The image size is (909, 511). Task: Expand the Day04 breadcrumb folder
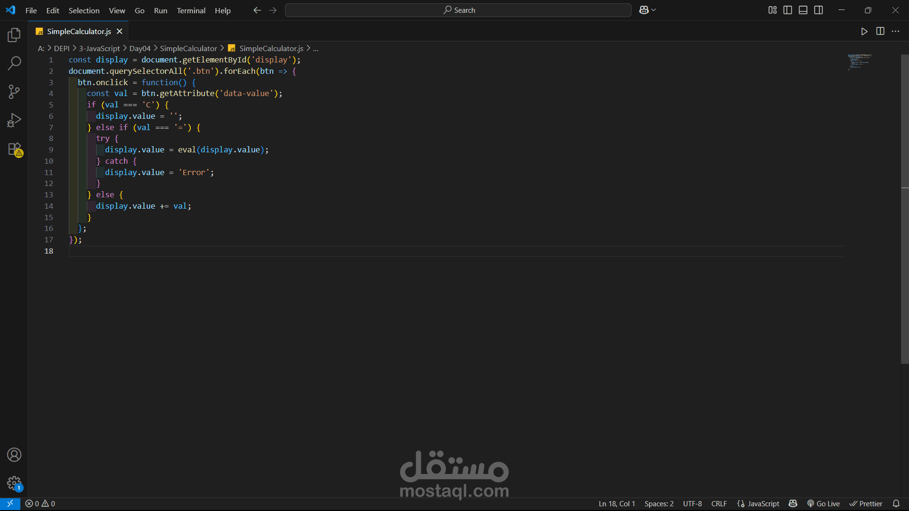coord(140,48)
